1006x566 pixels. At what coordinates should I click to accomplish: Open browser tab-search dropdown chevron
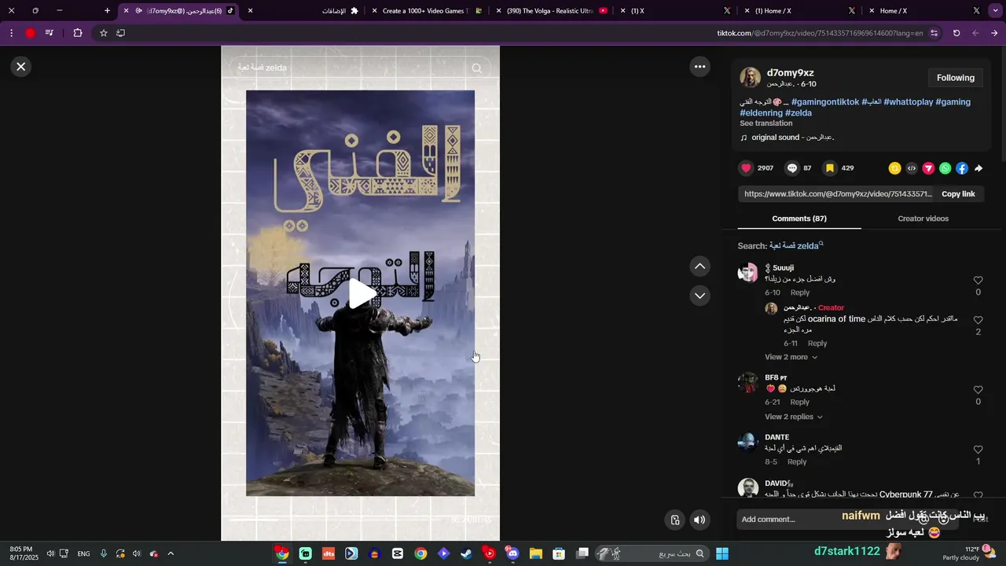[994, 11]
